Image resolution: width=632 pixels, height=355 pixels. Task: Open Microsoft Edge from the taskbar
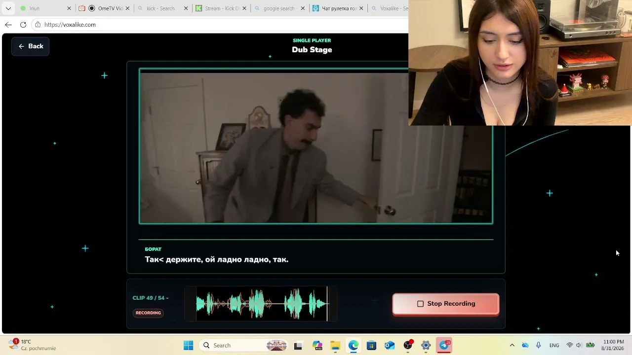click(x=354, y=346)
